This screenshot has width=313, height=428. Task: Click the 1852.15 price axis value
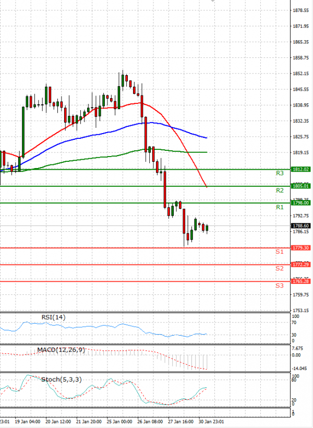(x=300, y=74)
